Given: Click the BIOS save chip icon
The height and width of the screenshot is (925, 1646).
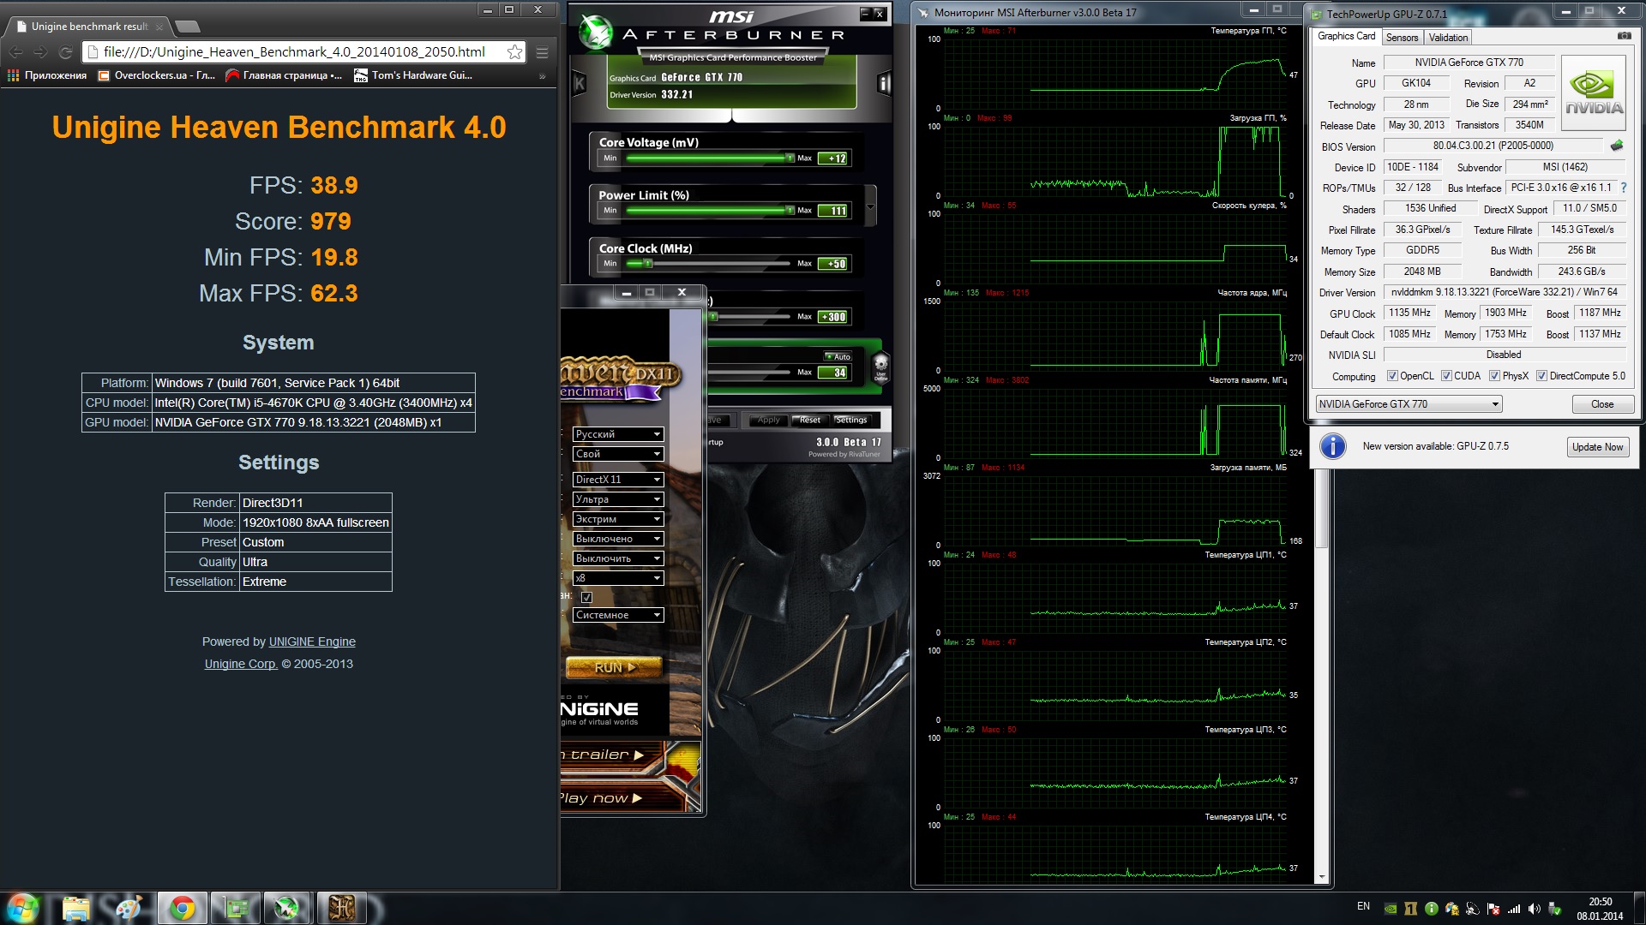Looking at the screenshot, I should click(1617, 146).
